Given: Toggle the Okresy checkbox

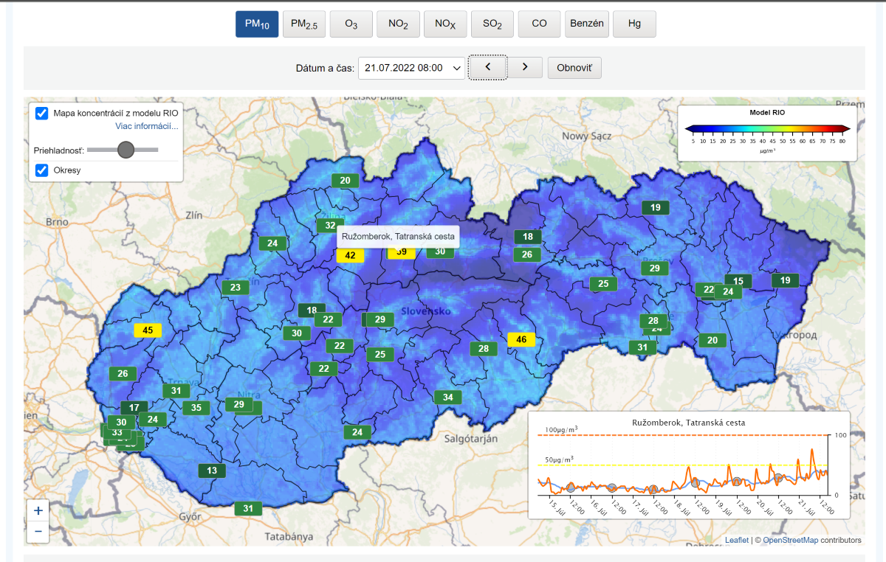Looking at the screenshot, I should (42, 170).
